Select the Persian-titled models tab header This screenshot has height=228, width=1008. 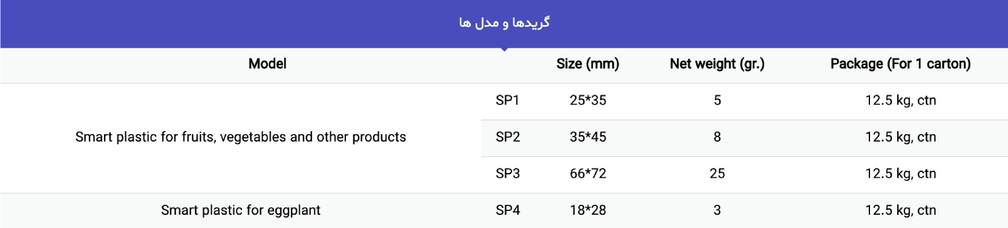click(504, 23)
